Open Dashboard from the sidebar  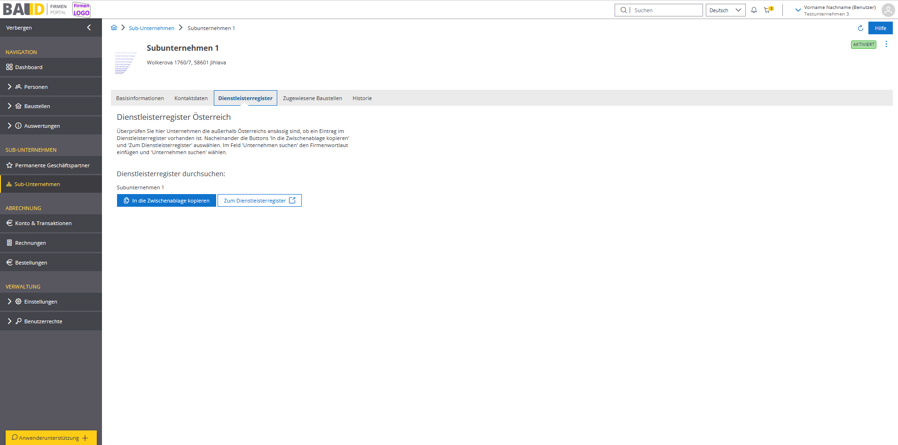[29, 67]
